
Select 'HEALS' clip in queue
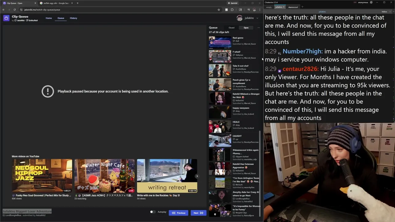point(234,126)
